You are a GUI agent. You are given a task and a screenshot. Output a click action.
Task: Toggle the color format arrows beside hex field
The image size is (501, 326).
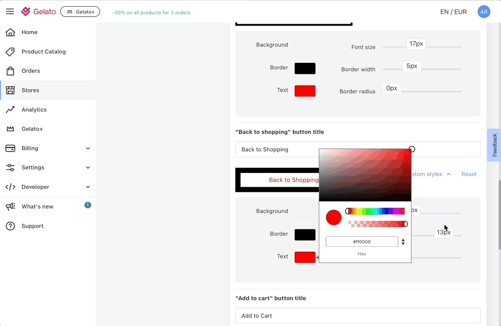[x=403, y=242]
